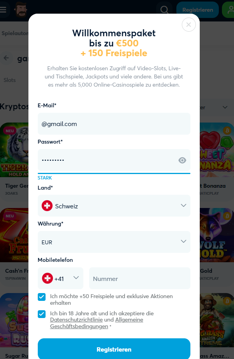The width and height of the screenshot is (234, 359).
Task: Click the search magnifier icon
Action: (164, 10)
